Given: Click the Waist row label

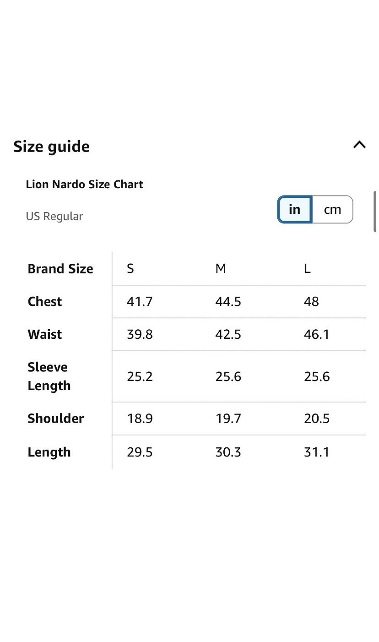Looking at the screenshot, I should coord(45,335).
